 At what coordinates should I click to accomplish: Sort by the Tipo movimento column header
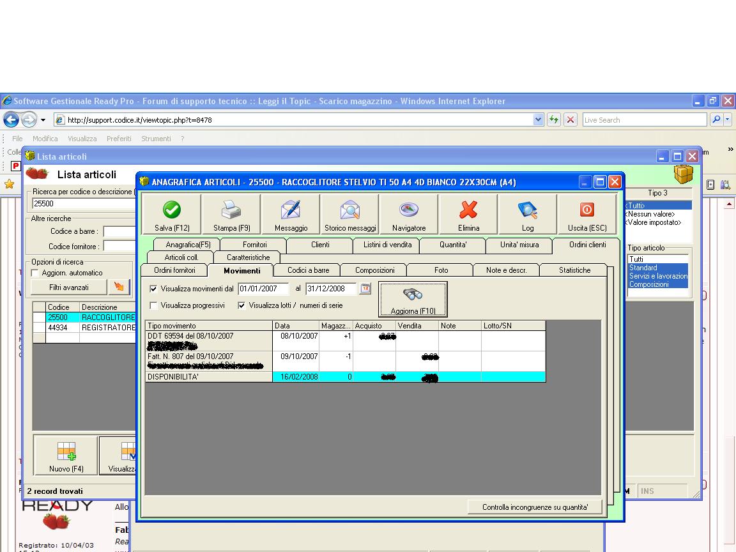210,326
